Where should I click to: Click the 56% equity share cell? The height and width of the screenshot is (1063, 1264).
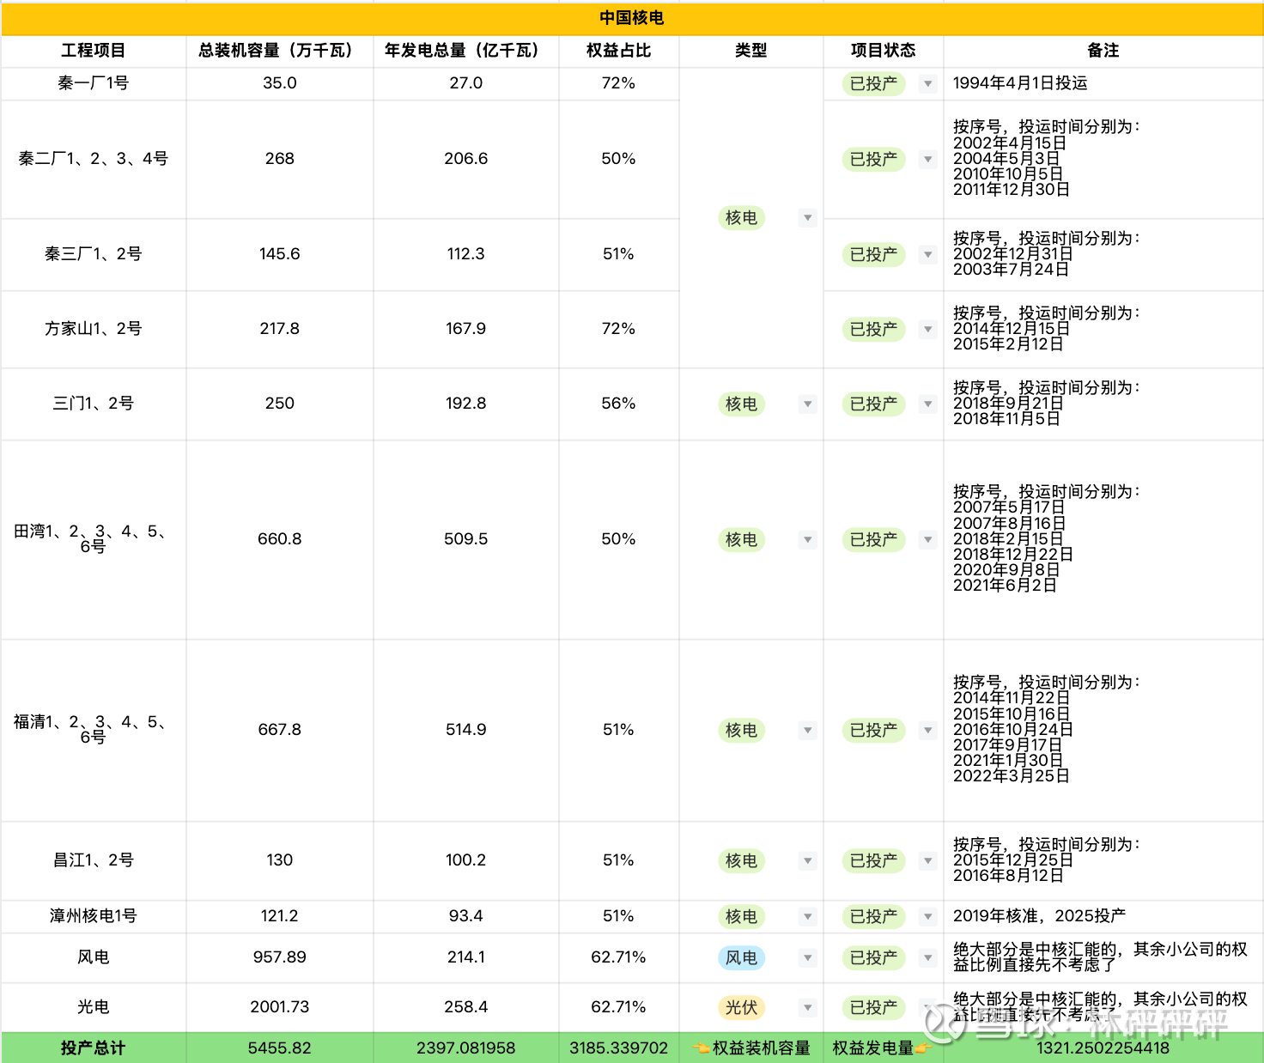click(x=619, y=404)
